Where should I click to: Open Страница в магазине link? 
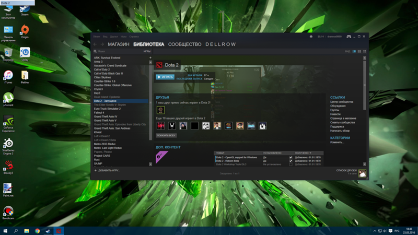tap(343, 119)
